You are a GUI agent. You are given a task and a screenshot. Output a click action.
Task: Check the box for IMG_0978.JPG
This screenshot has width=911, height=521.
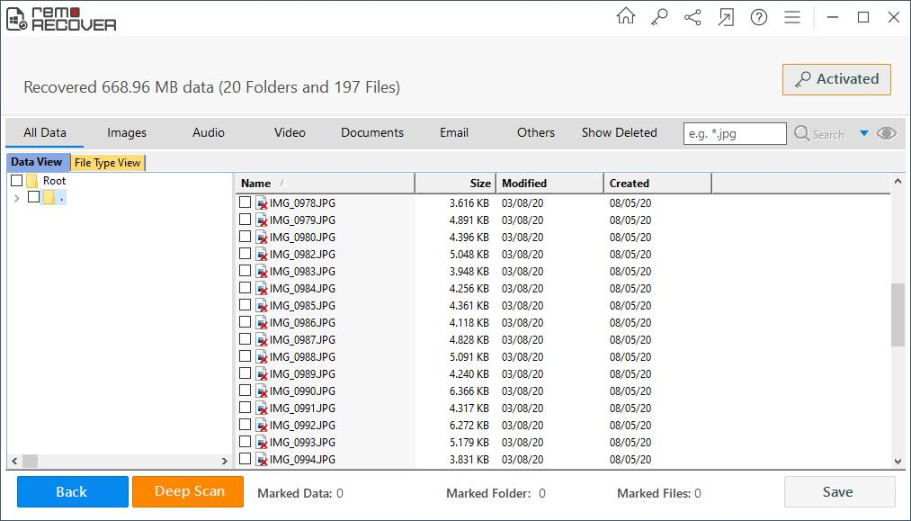246,202
